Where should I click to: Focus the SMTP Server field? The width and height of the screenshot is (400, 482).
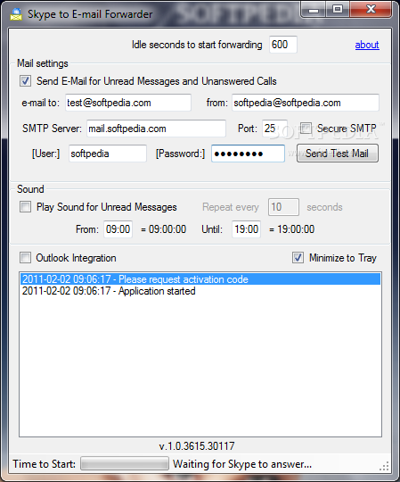click(156, 129)
